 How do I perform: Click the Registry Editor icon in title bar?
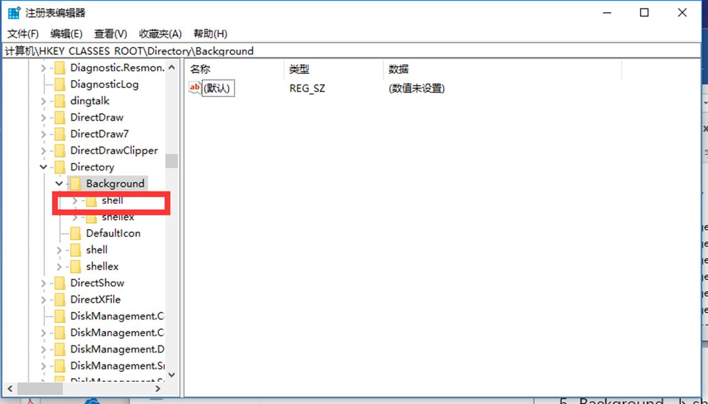point(13,12)
